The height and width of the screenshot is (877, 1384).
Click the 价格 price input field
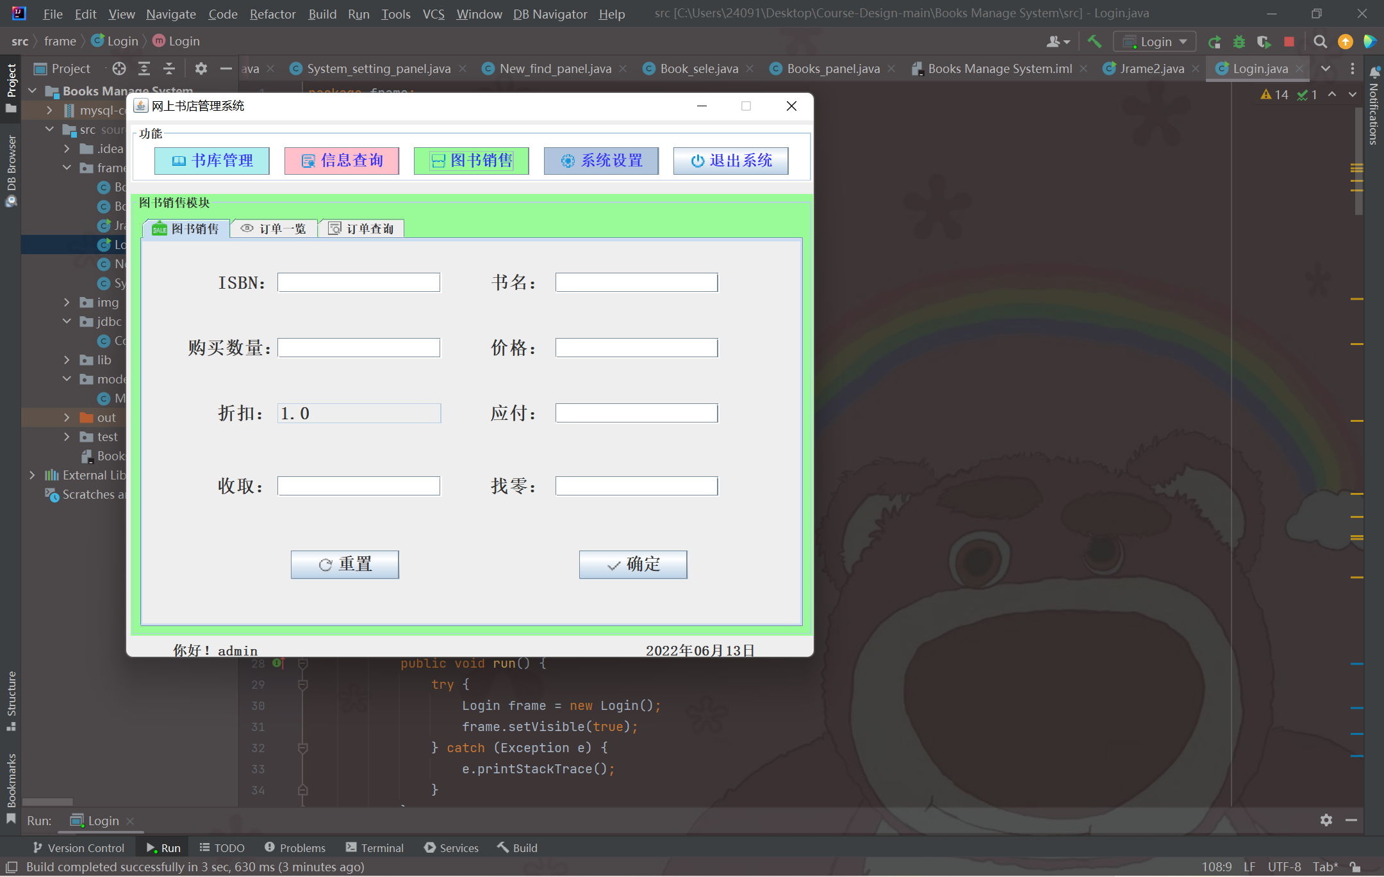[x=636, y=348]
